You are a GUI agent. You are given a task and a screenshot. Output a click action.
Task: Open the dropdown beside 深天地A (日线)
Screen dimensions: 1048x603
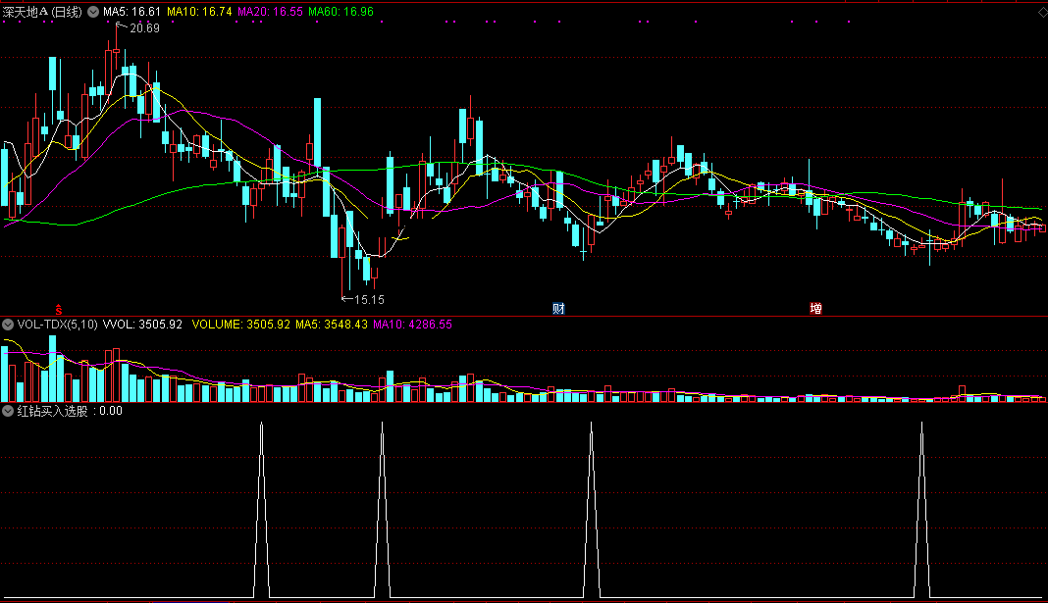point(93,12)
